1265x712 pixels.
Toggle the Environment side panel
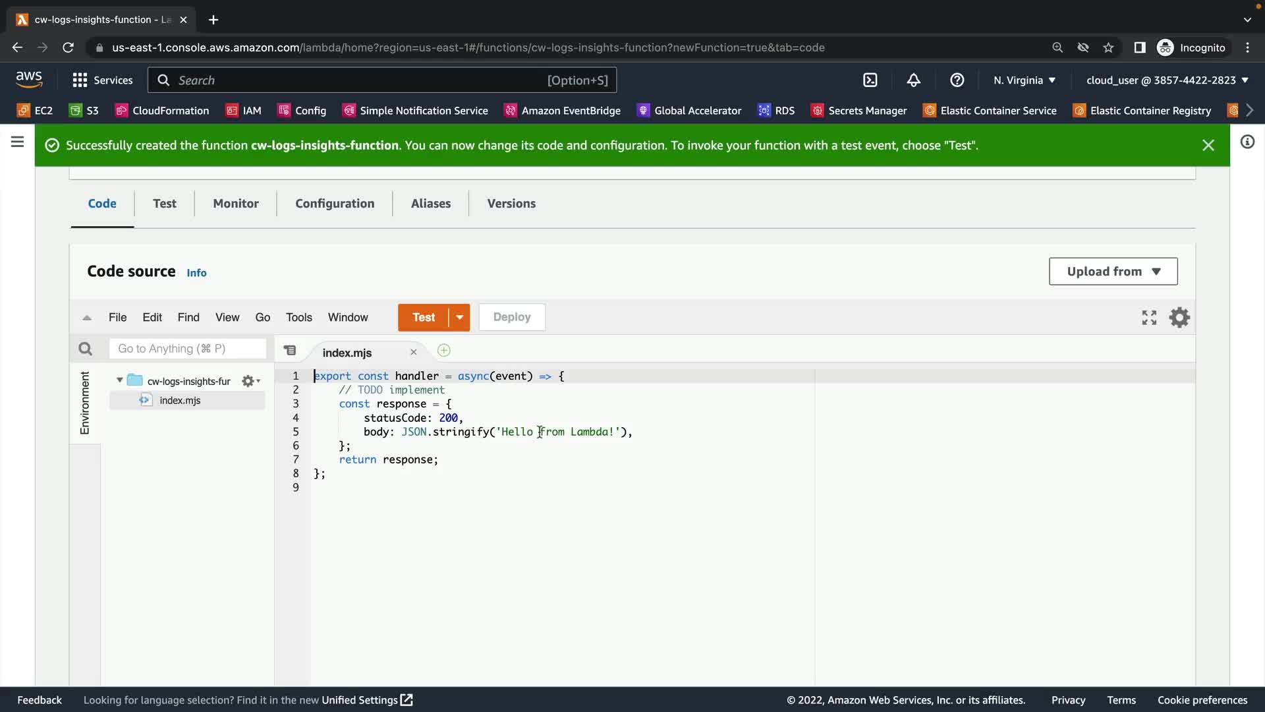point(85,403)
